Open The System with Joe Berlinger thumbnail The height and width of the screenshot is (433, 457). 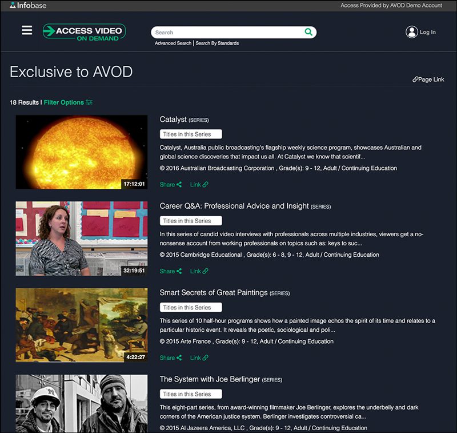tap(82, 403)
